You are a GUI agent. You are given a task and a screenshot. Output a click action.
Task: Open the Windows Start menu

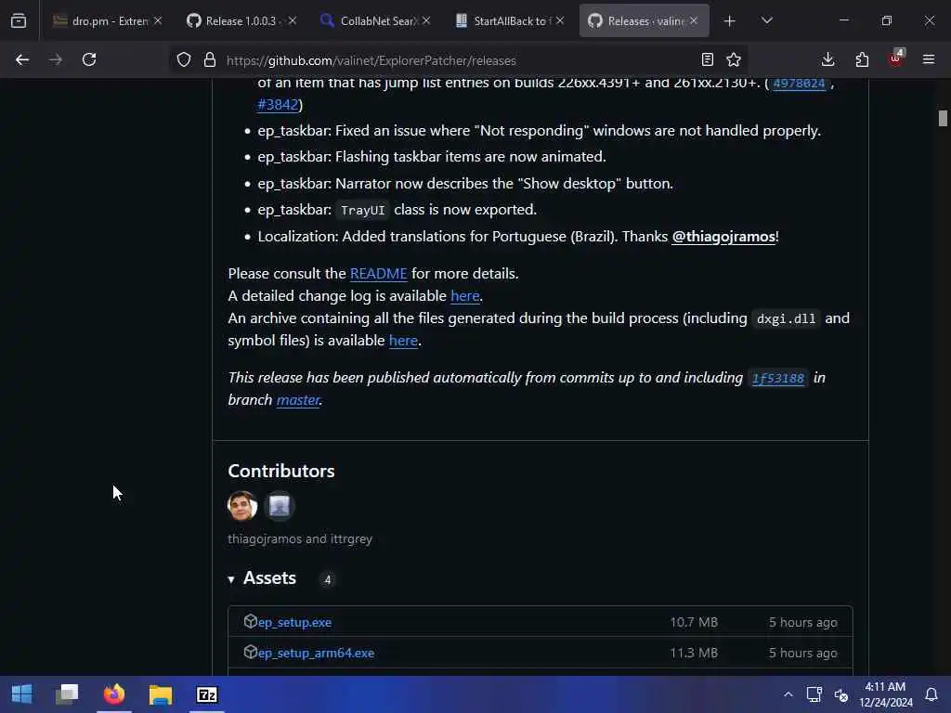pos(22,694)
